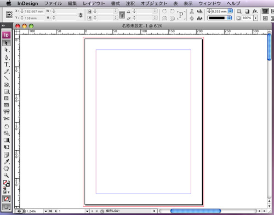The width and height of the screenshot is (274, 215).
Task: Open the stroke weight dropdown
Action: (230, 11)
